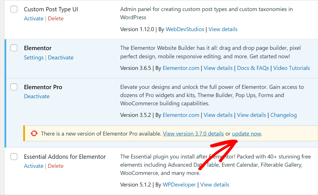Open Elementor plugin Settings

[x=34, y=57]
